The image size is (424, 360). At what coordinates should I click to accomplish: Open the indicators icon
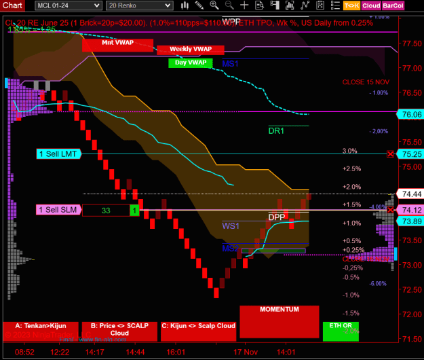coord(290,5)
